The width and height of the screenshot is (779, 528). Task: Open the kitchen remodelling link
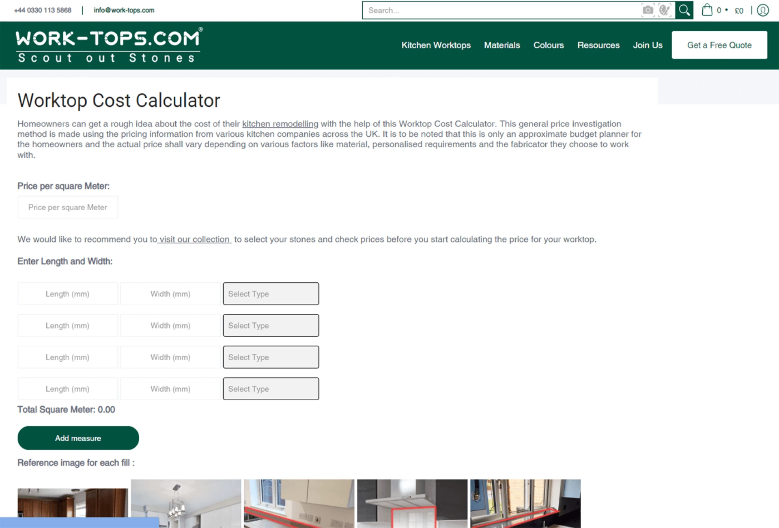pos(280,124)
